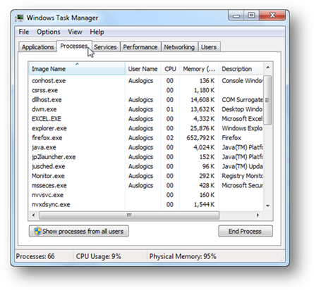Click Processes: 66 in status bar
Viewport: 314px width, 290px height.
pos(35,256)
